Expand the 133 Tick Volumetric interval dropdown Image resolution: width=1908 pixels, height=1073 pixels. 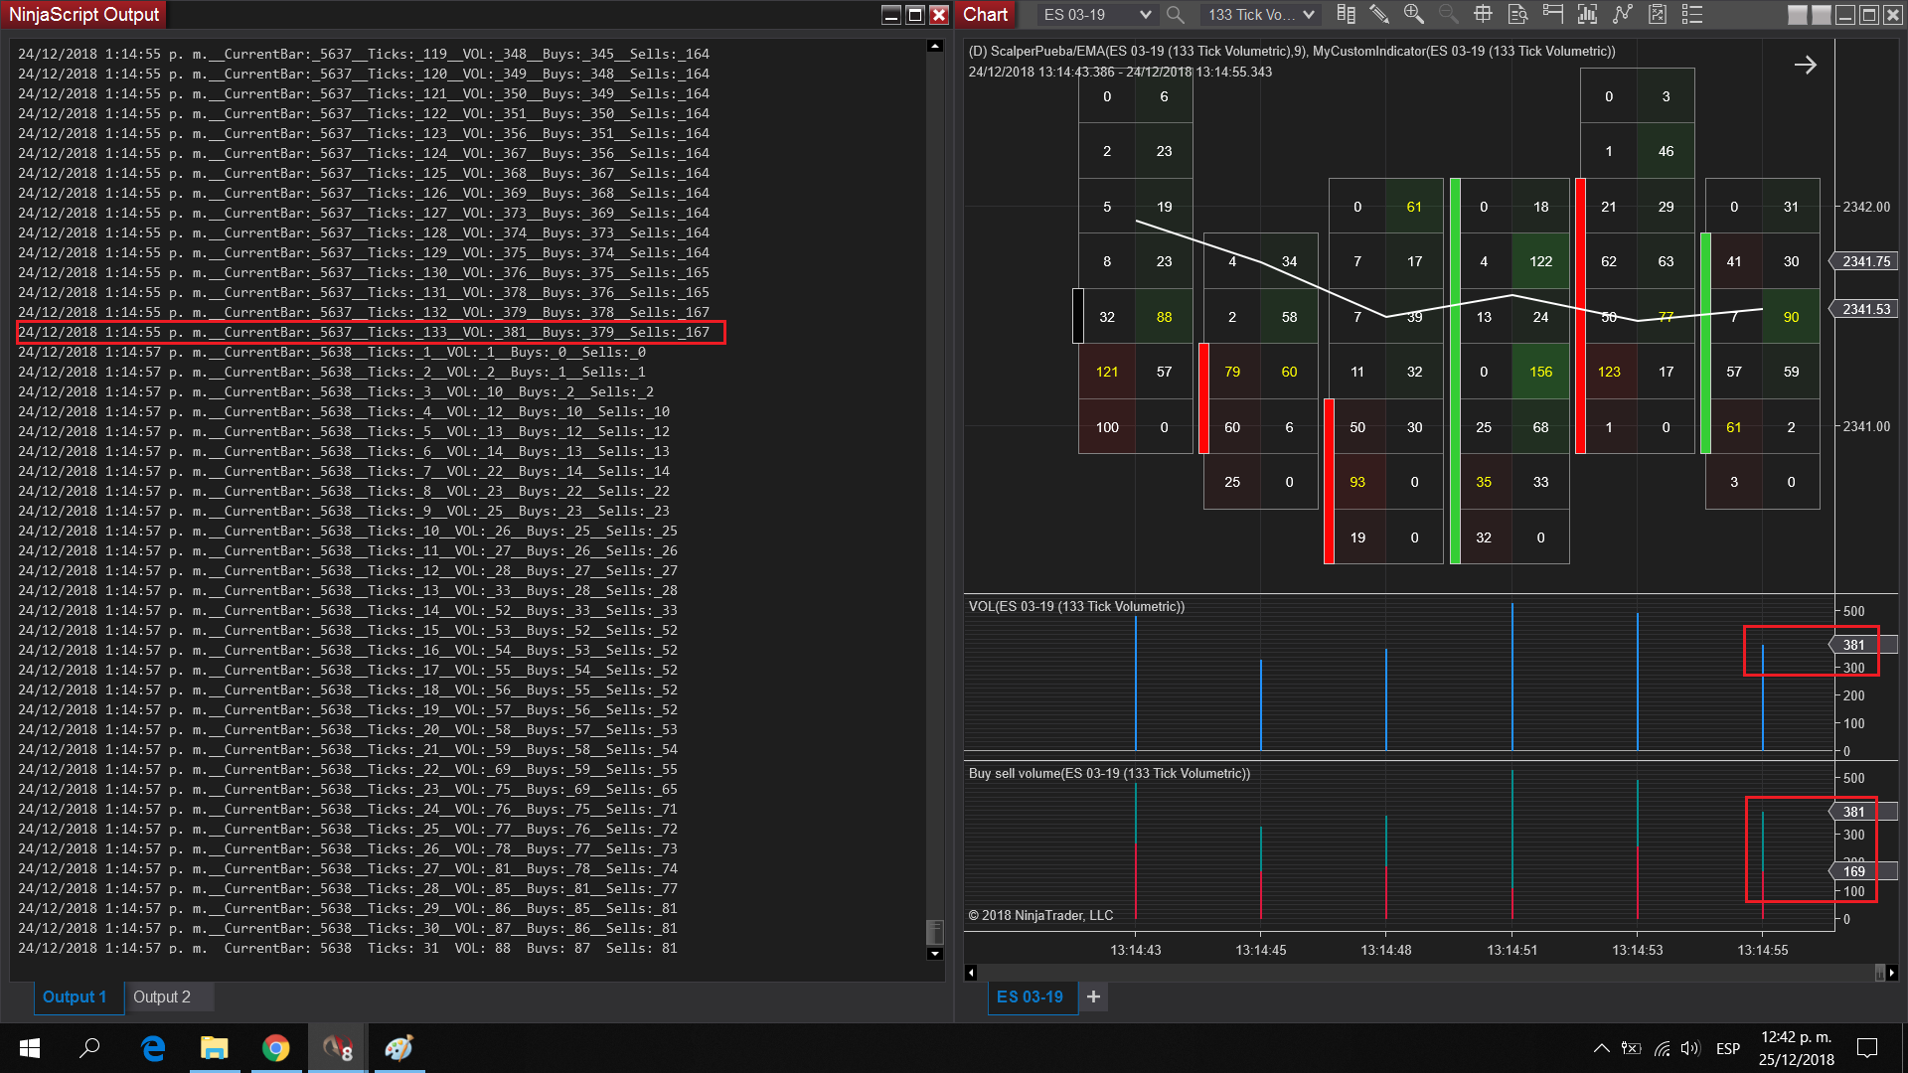coord(1308,15)
